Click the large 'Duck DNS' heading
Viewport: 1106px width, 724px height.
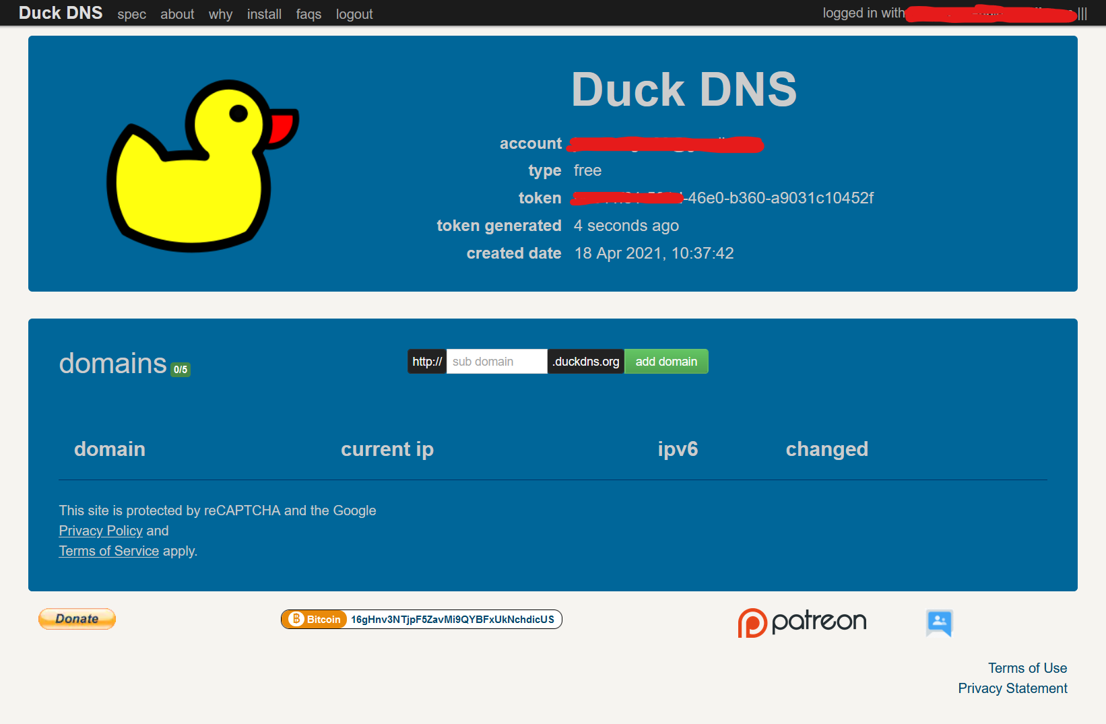[x=684, y=90]
